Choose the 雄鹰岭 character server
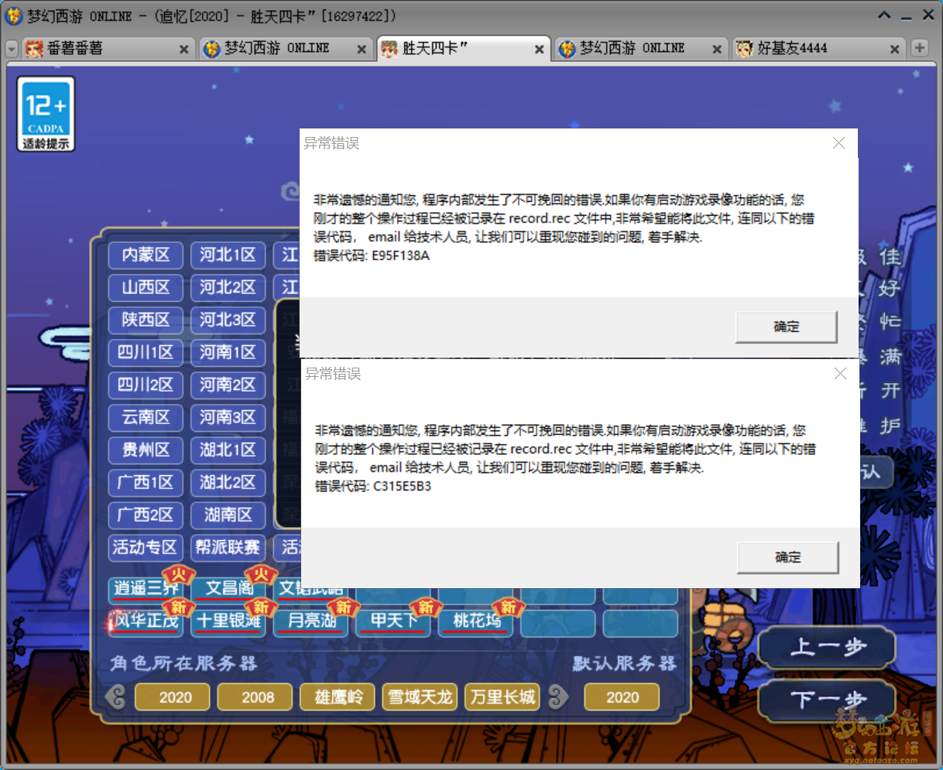This screenshot has width=943, height=770. tap(338, 697)
